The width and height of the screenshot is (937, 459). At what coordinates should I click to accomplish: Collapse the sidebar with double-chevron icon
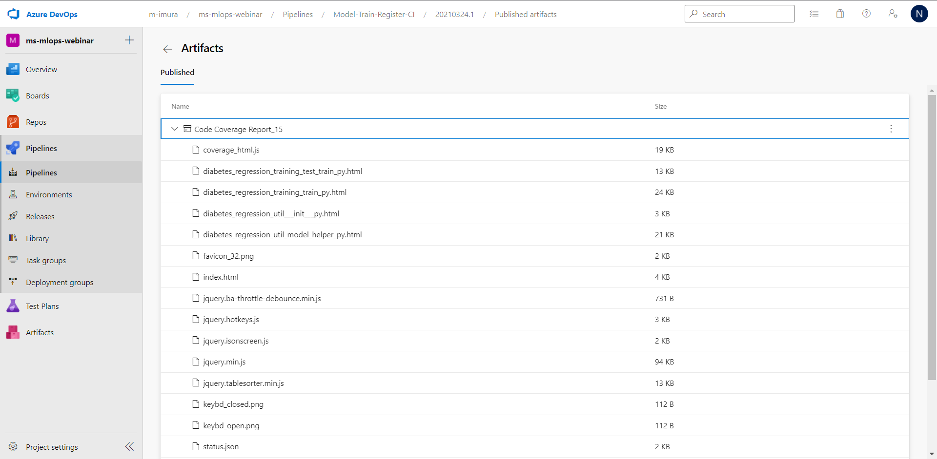click(x=129, y=447)
